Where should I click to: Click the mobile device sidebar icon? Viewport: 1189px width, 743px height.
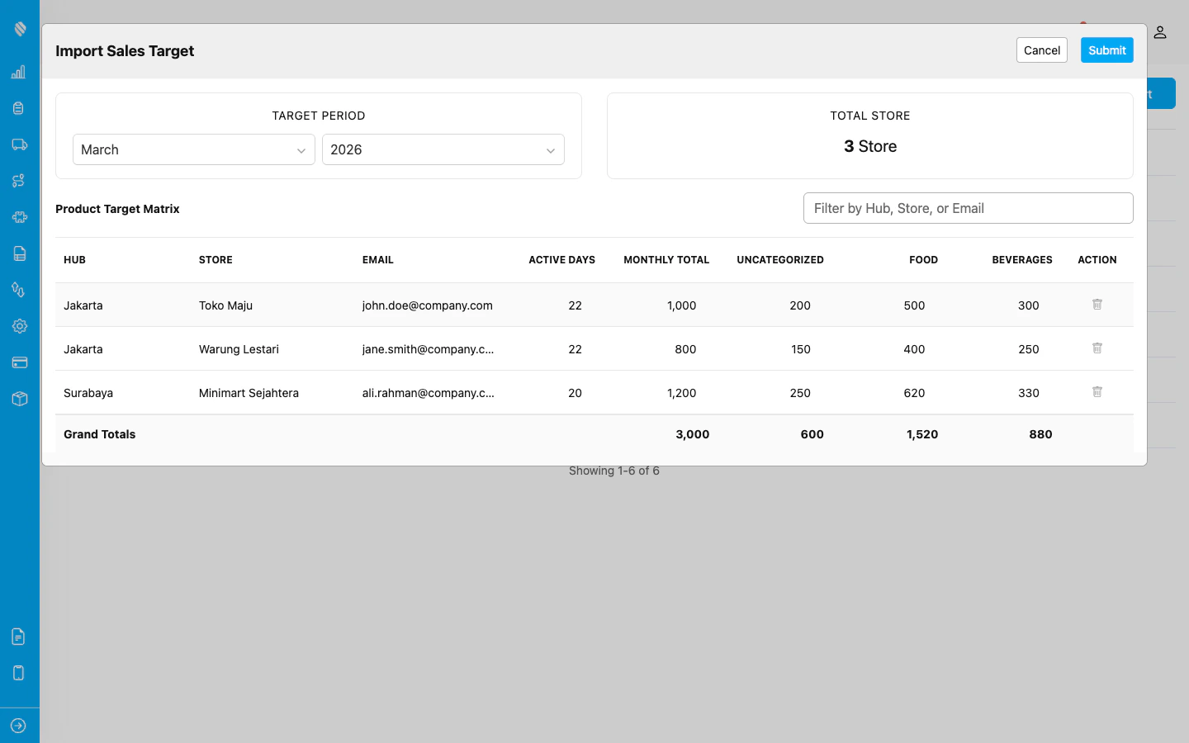(19, 672)
